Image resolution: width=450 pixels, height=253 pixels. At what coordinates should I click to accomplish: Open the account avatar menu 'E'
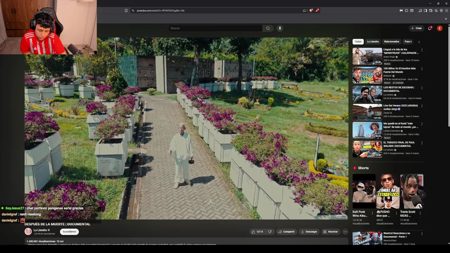point(439,28)
